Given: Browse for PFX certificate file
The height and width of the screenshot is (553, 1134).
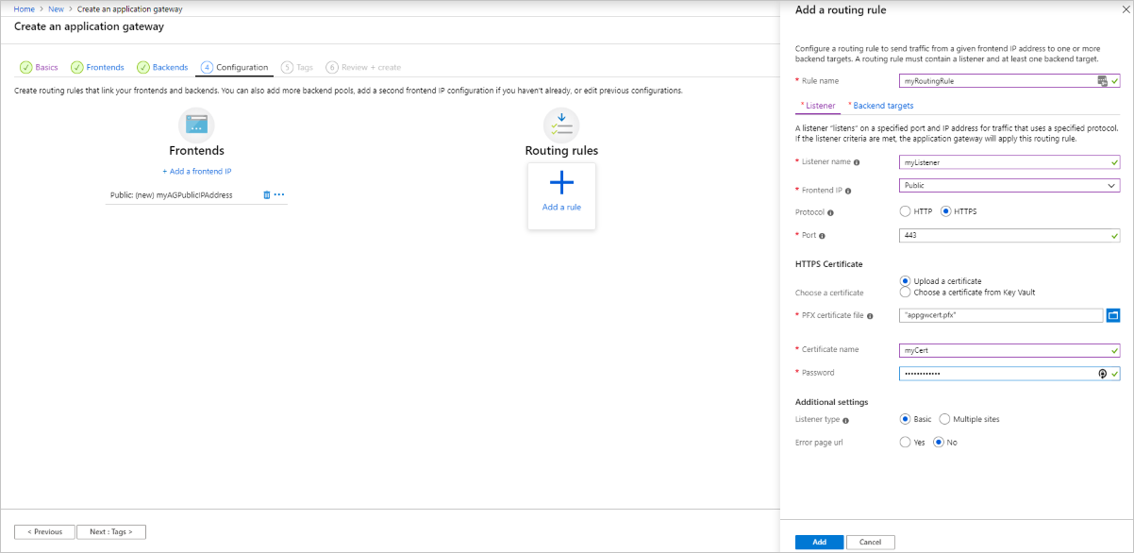Looking at the screenshot, I should [x=1114, y=314].
